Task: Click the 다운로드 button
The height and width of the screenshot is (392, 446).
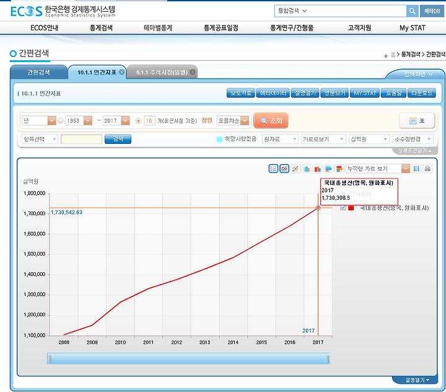Action: coord(422,93)
